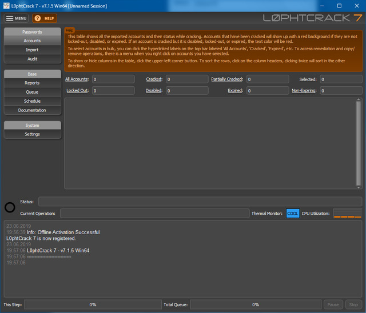Open the Import section
The width and height of the screenshot is (366, 313).
point(32,50)
